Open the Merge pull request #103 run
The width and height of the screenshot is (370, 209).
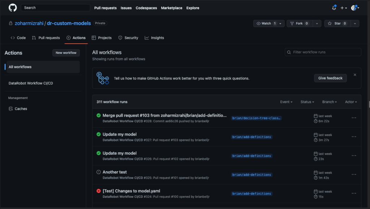[x=164, y=115]
